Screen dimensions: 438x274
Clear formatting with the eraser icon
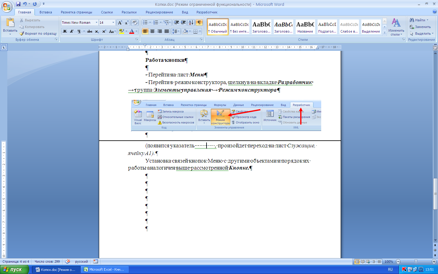(135, 23)
